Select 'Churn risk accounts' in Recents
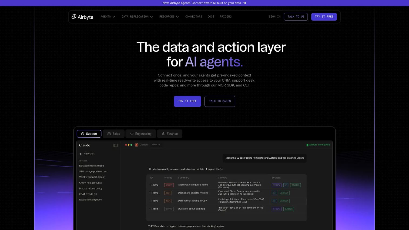 point(90,183)
